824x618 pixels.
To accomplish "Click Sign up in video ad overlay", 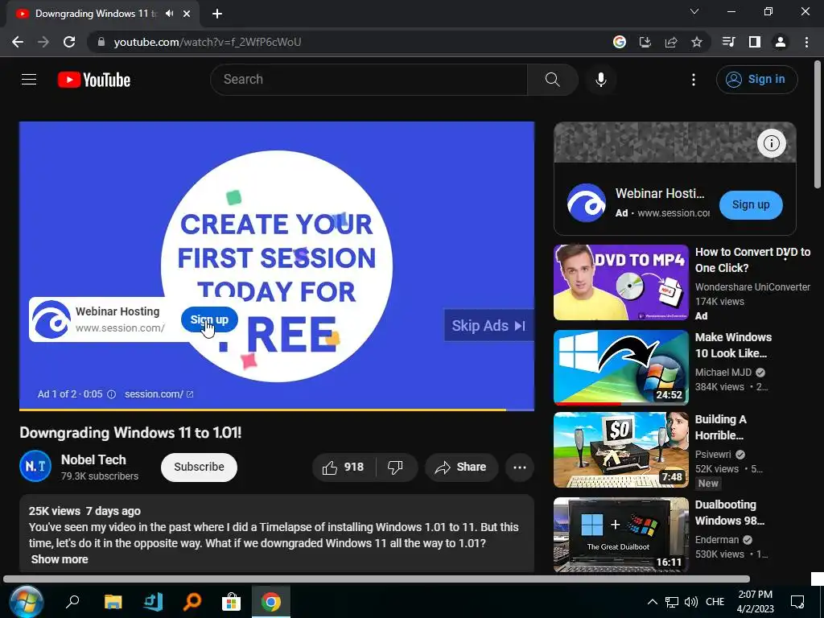I will (209, 319).
